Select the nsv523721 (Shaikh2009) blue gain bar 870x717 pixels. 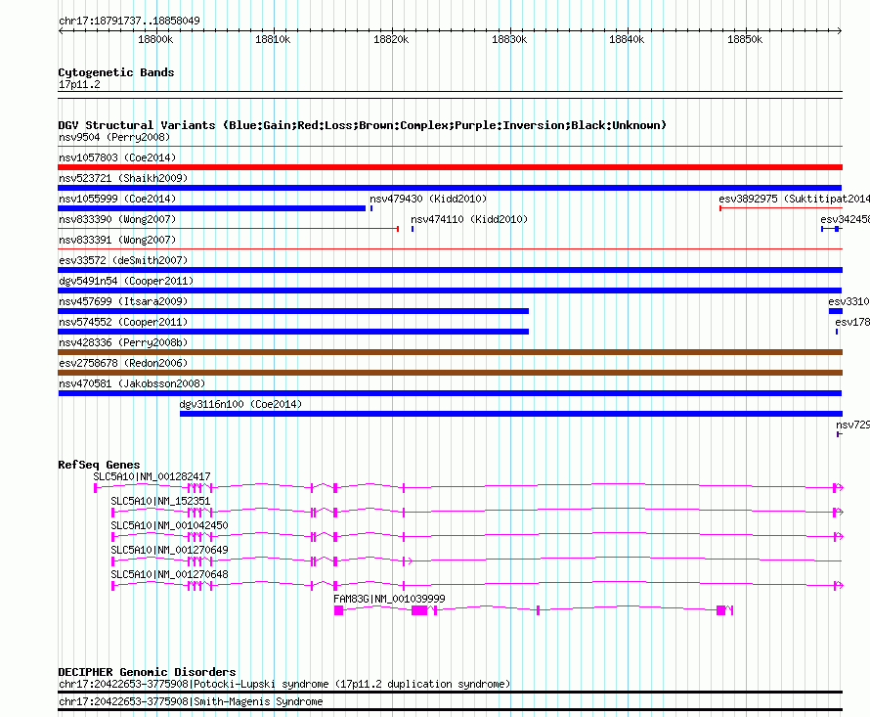450,188
